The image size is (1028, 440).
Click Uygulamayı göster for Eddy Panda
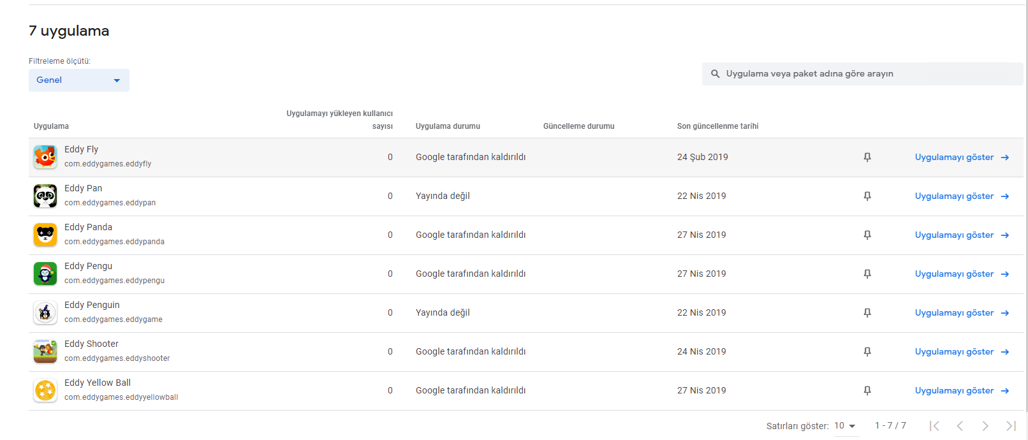(962, 235)
